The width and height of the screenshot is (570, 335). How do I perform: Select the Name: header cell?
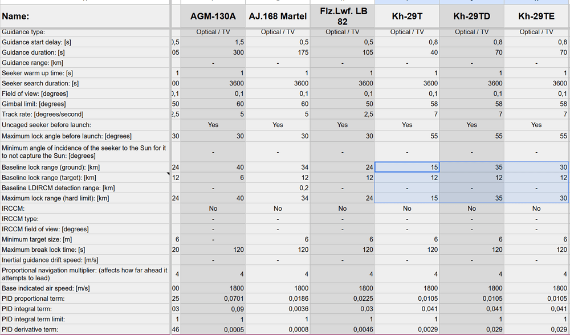click(x=84, y=17)
